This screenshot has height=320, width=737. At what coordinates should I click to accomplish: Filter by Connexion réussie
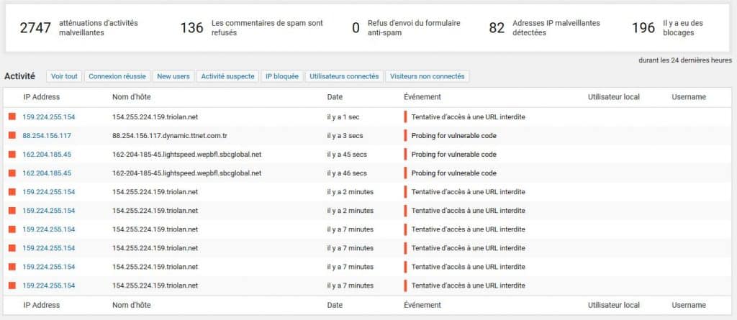tap(117, 76)
